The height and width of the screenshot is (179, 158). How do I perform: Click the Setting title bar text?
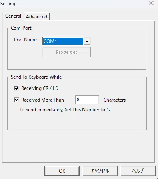click(x=8, y=4)
